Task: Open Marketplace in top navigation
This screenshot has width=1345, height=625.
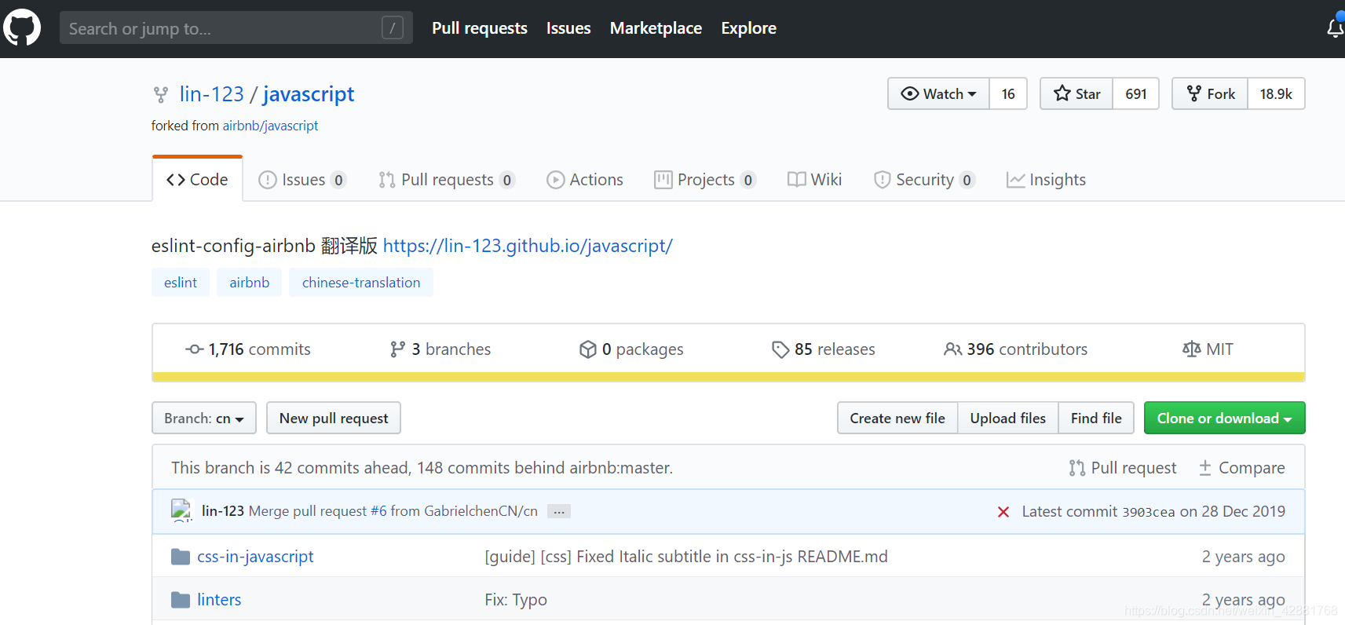Action: click(x=656, y=28)
